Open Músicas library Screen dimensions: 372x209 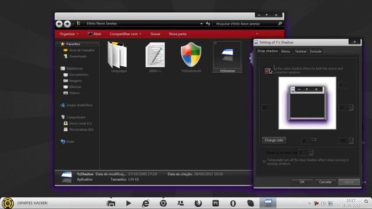[75, 87]
